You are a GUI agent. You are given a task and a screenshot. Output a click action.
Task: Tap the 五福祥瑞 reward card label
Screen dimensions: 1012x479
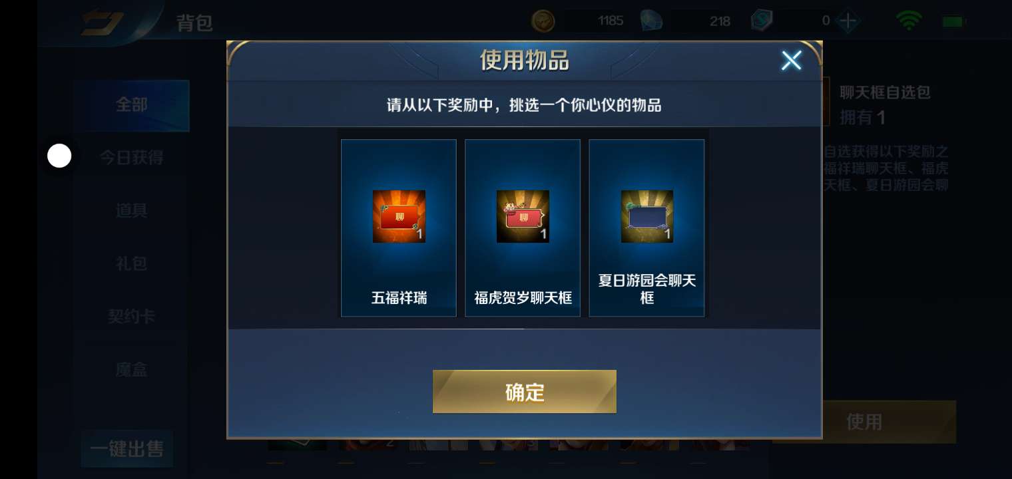tap(399, 298)
